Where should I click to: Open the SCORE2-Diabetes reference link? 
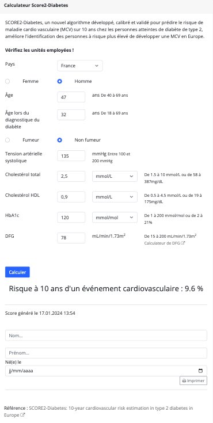(x=98, y=411)
